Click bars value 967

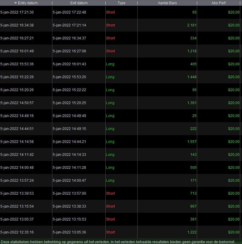pyautogui.click(x=193, y=206)
